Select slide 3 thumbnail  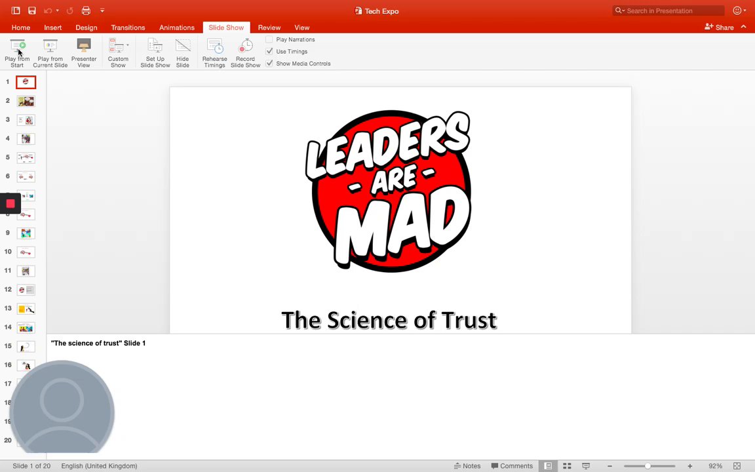point(26,120)
